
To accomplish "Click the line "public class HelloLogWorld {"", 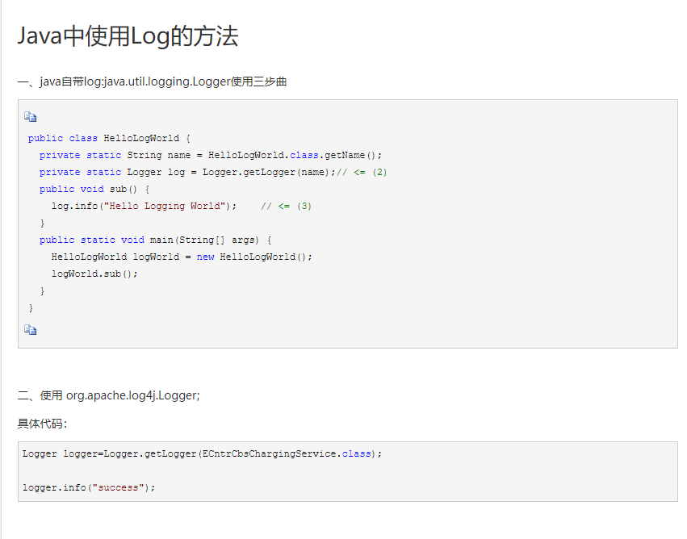I will coord(109,138).
